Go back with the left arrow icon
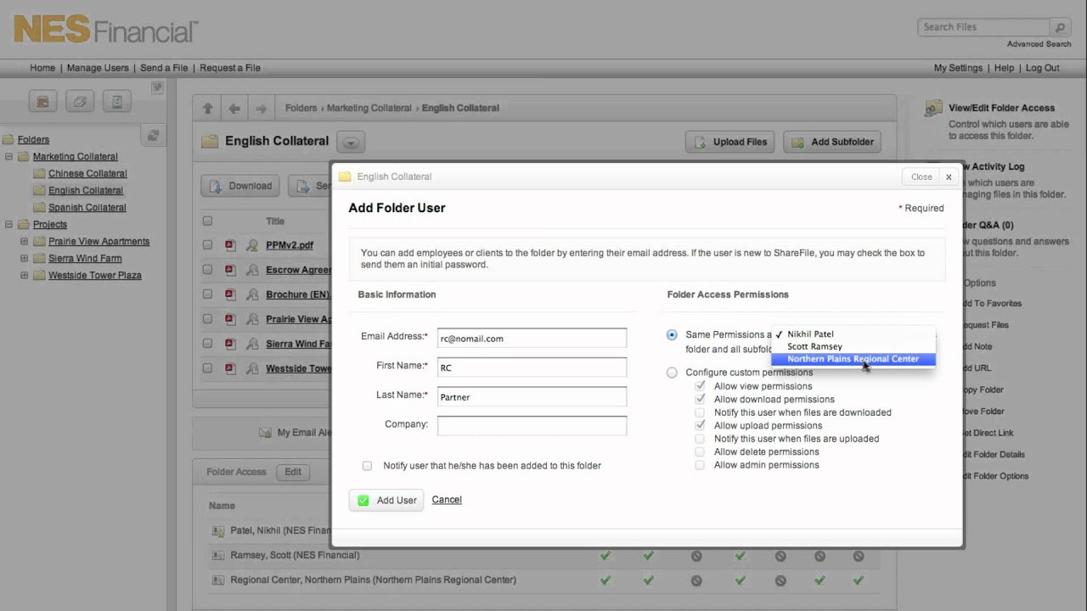The width and height of the screenshot is (1087, 611). coord(234,109)
